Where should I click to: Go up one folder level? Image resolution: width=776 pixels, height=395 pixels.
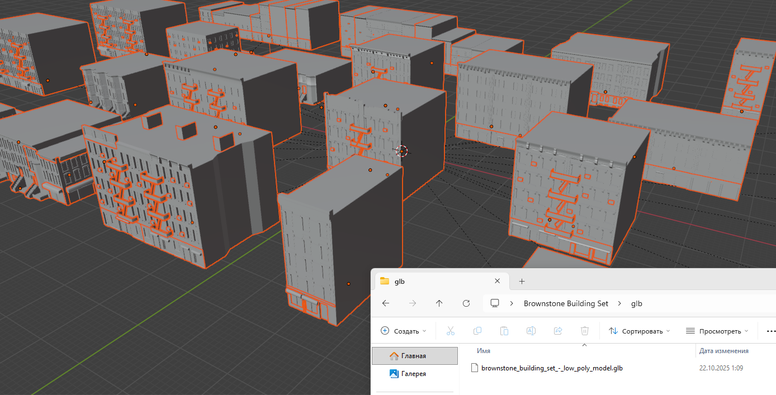click(x=439, y=303)
